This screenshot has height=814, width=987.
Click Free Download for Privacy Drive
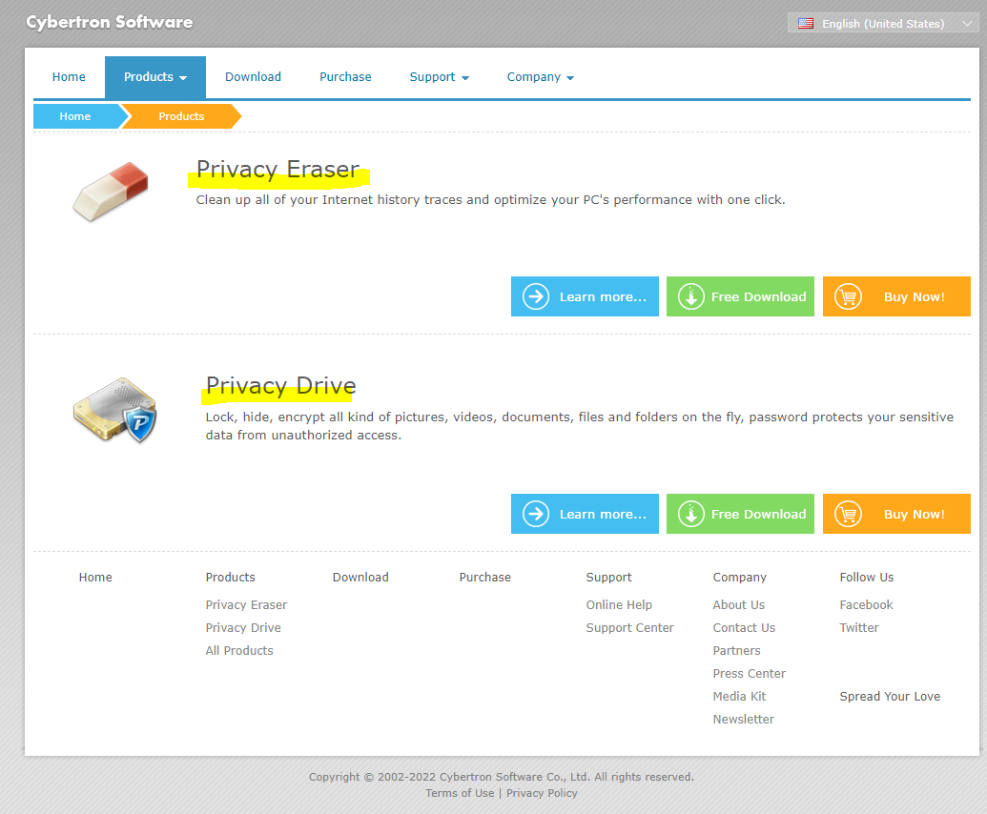[740, 514]
